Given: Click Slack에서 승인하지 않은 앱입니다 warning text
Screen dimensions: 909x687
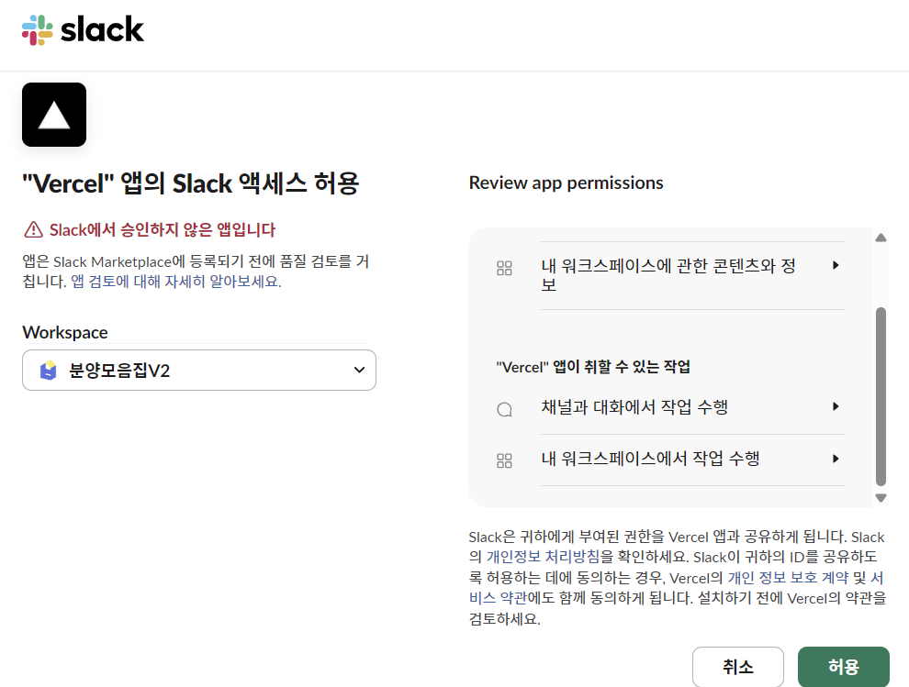Looking at the screenshot, I should point(163,230).
